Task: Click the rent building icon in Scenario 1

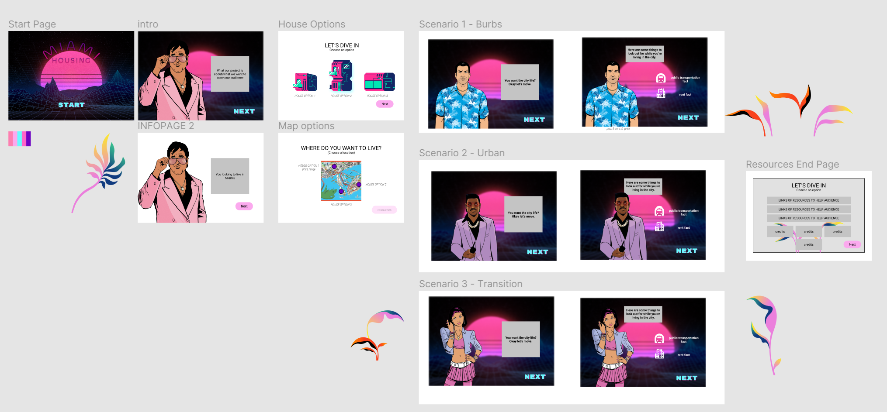Action: (x=661, y=93)
